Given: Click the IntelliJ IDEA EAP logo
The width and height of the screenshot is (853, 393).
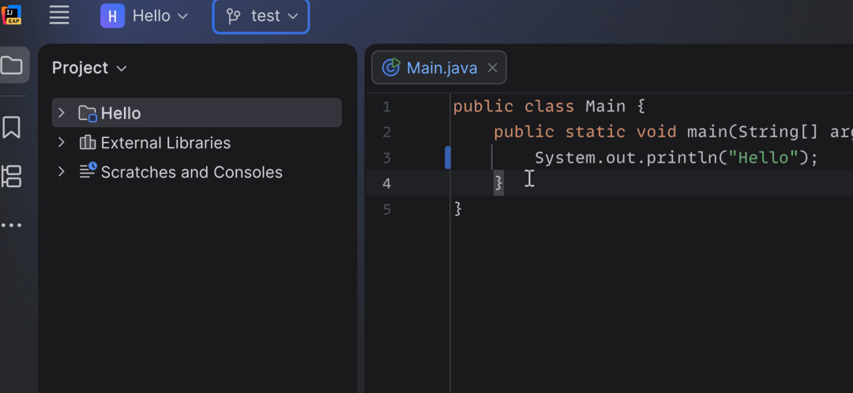Looking at the screenshot, I should pyautogui.click(x=11, y=15).
